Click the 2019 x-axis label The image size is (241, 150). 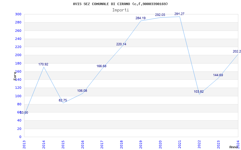[141, 145]
